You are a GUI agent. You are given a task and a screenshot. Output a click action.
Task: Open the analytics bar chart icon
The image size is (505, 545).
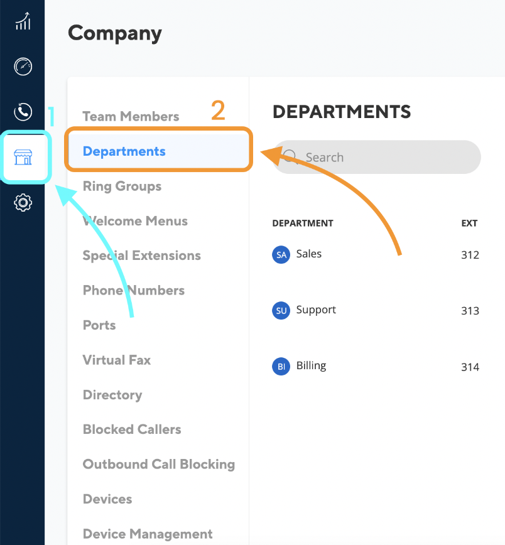[23, 21]
